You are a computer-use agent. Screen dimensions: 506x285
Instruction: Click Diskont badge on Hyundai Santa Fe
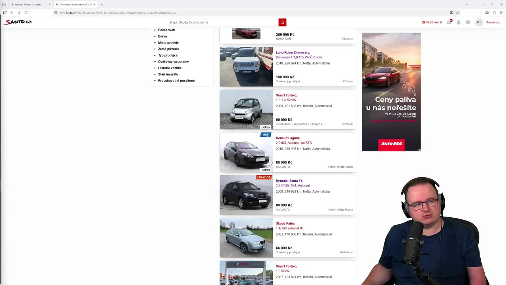click(264, 177)
